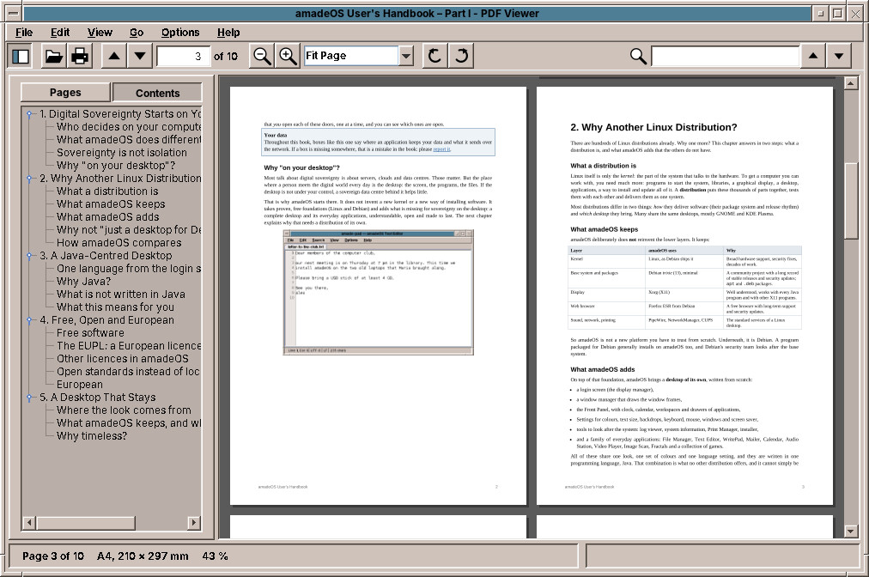869x577 pixels.
Task: Open the Options menu
Action: pyautogui.click(x=180, y=32)
